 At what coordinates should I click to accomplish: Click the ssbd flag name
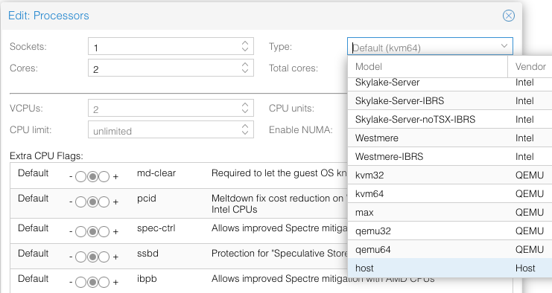coord(147,253)
